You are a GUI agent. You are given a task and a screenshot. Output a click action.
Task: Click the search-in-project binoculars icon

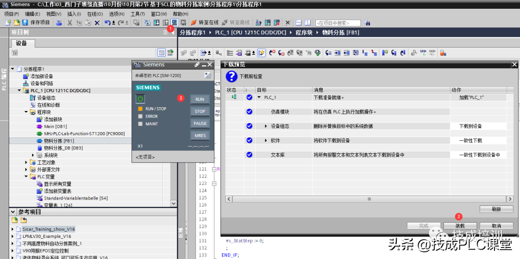point(367,23)
